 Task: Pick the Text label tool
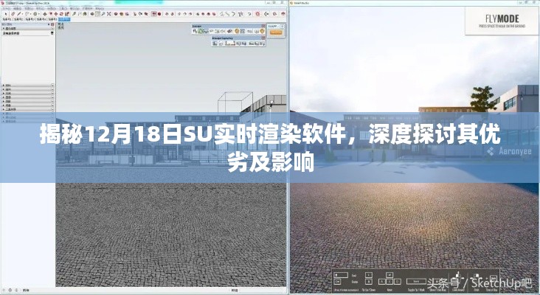pyautogui.click(x=80, y=14)
